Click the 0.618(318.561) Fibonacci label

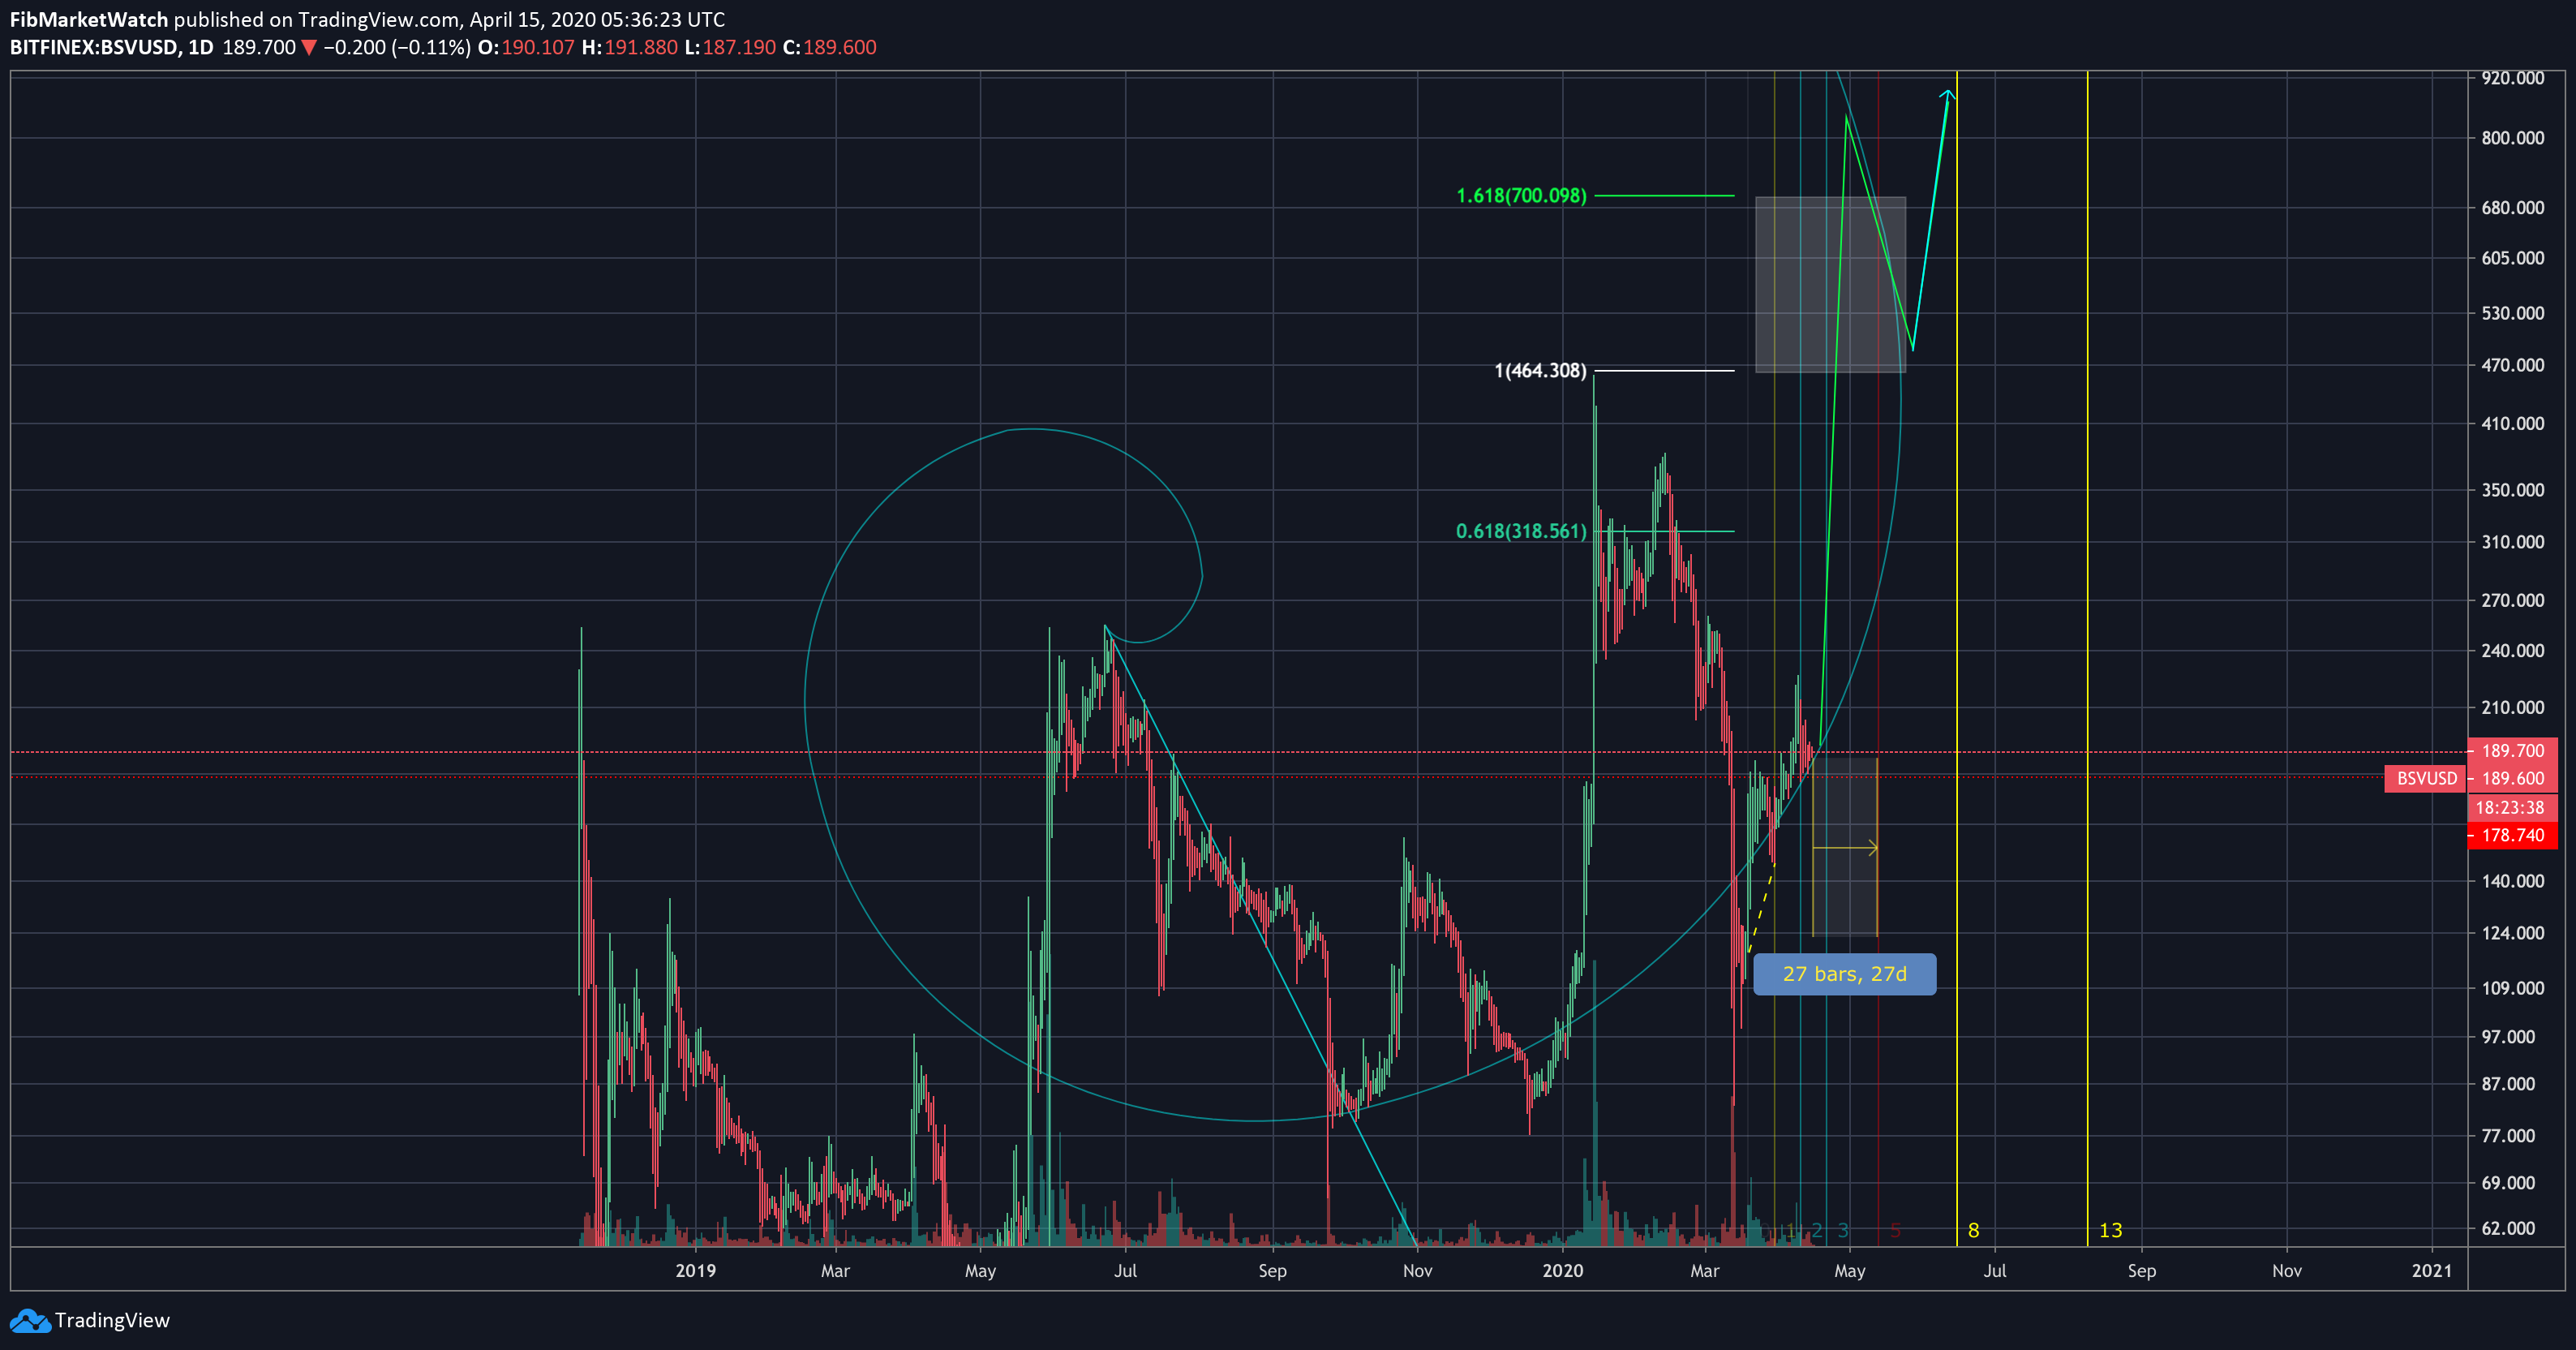(1521, 531)
